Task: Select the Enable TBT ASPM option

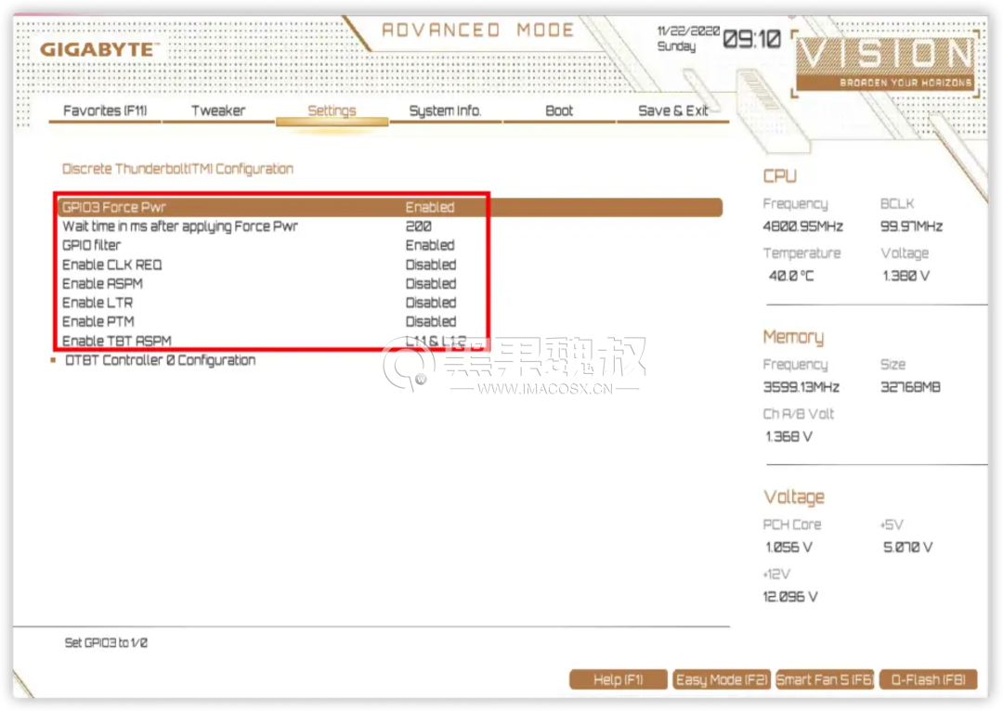Action: [x=116, y=341]
